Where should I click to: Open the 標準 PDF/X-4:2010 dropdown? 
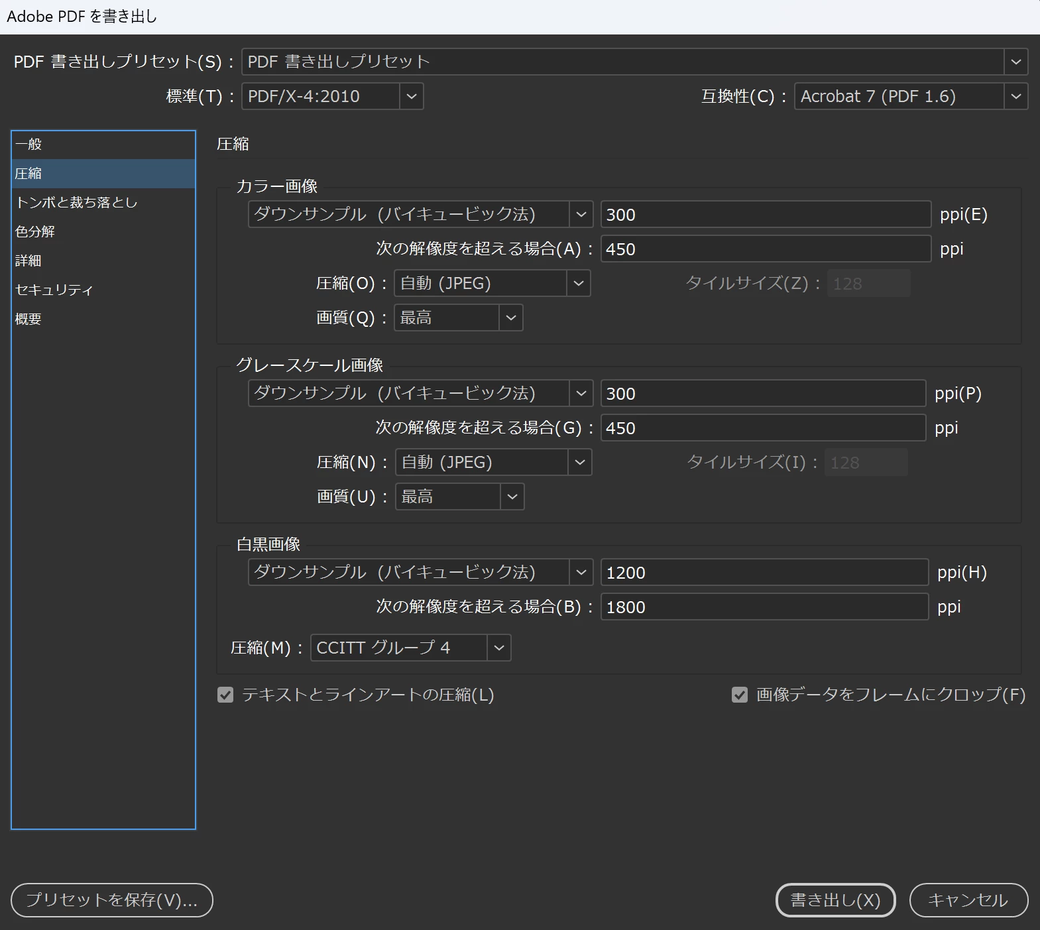(332, 96)
